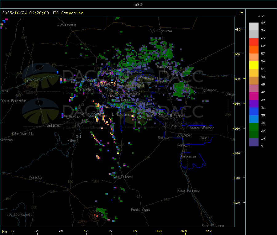Viewport: 277px width, 235px height.
Task: Click the -80 km axis tick label
Action: click(x=238, y=29)
